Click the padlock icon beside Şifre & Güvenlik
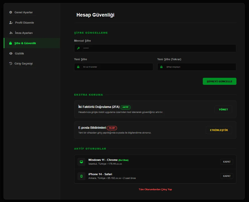This screenshot has width=249, height=202. 11,43
